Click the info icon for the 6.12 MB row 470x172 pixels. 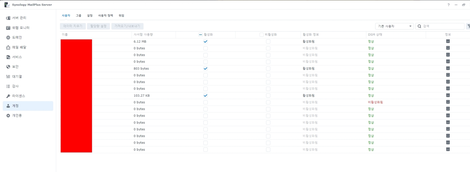448,41
